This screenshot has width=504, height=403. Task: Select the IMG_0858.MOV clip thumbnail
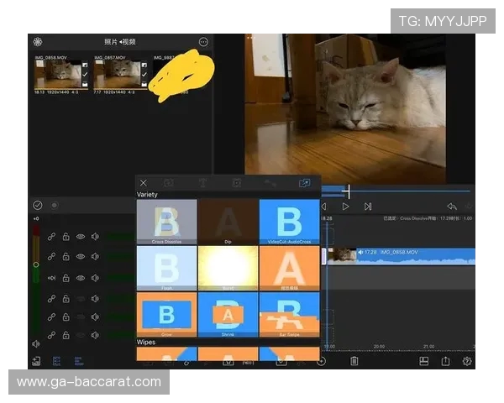pyautogui.click(x=57, y=73)
